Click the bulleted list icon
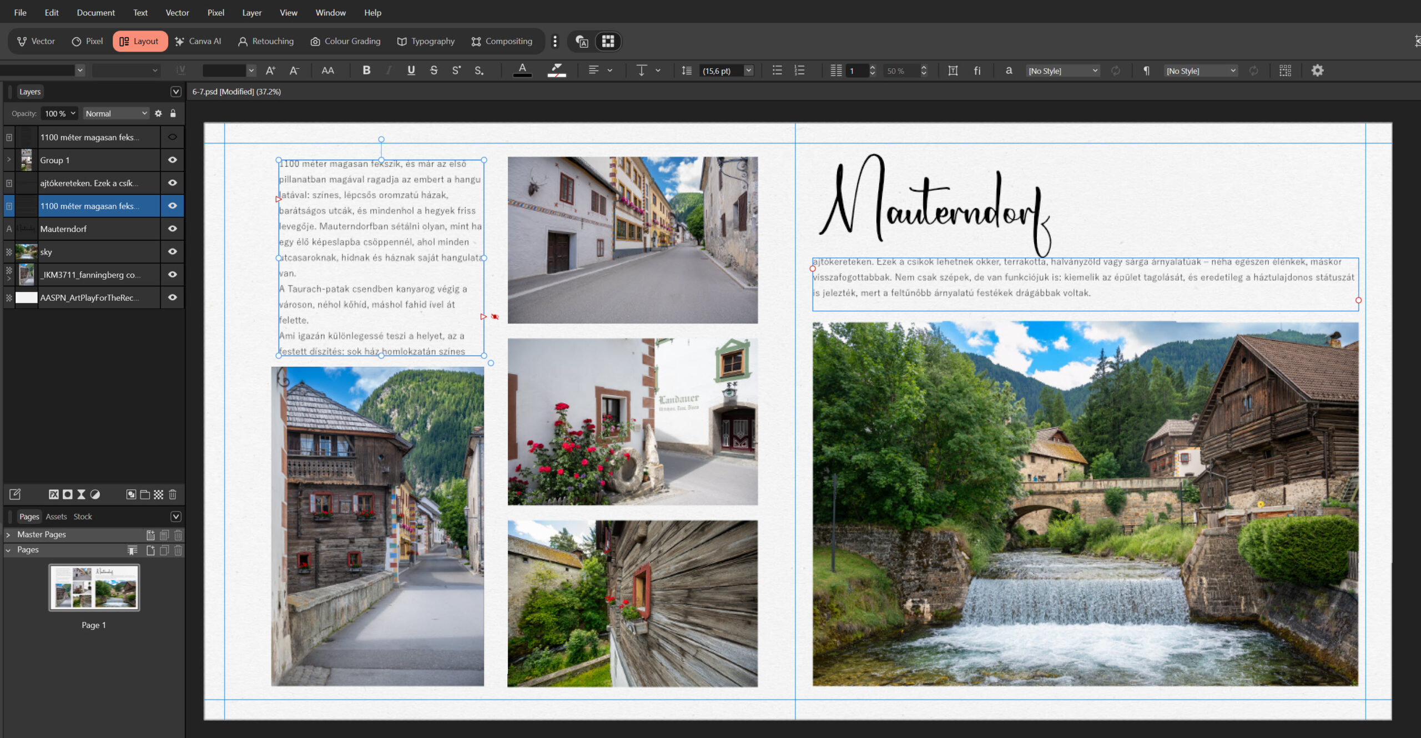Image resolution: width=1421 pixels, height=738 pixels. (x=777, y=70)
